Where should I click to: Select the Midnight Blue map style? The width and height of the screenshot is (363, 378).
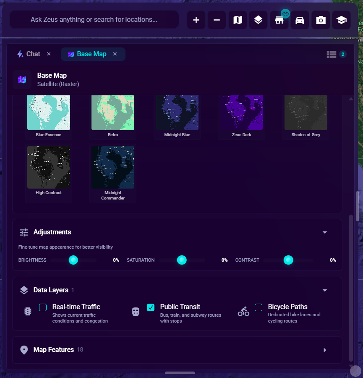[x=177, y=117]
